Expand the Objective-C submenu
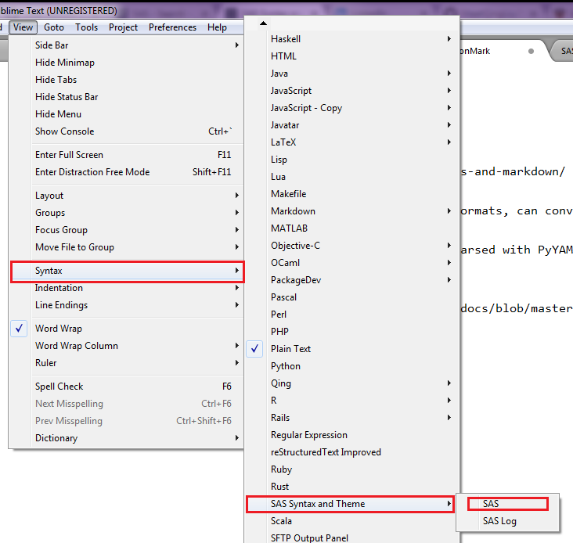Image resolution: width=573 pixels, height=543 pixels. [x=351, y=246]
